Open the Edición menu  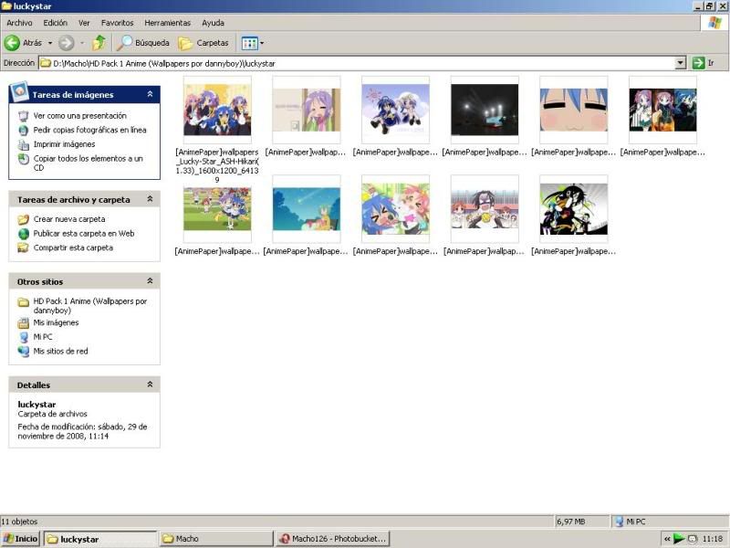coord(56,23)
